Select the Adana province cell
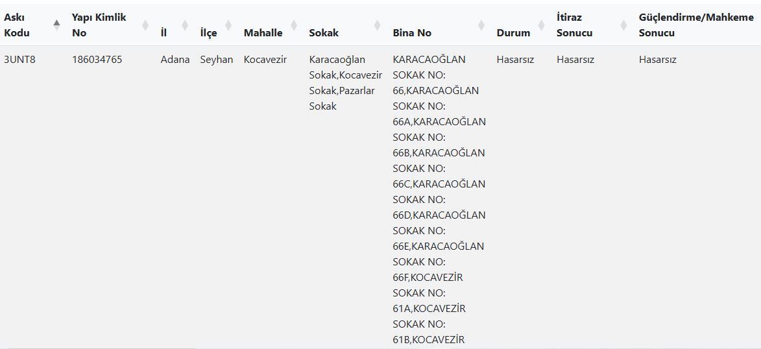This screenshot has height=349, width=761. pos(175,60)
